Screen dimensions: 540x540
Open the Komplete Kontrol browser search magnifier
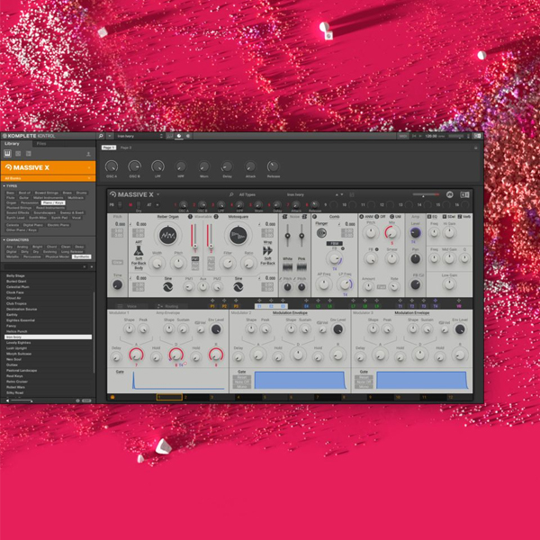[x=101, y=136]
